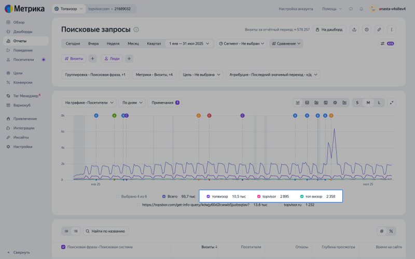Viewport: 415px width, 259px height.
Task: Open Цель · Не выбрана dropdown
Action: (x=201, y=75)
